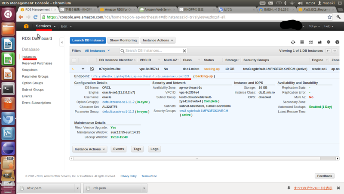344x194 pixels.
Task: Open the test3-sgdefault security group link
Action: (x=204, y=111)
